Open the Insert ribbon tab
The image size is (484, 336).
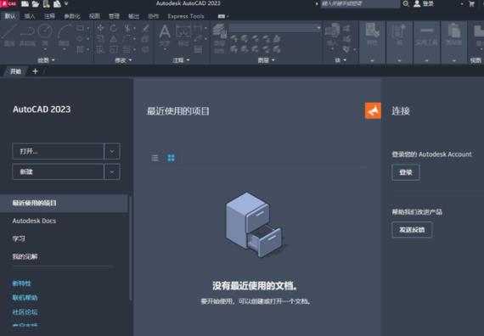(30, 16)
